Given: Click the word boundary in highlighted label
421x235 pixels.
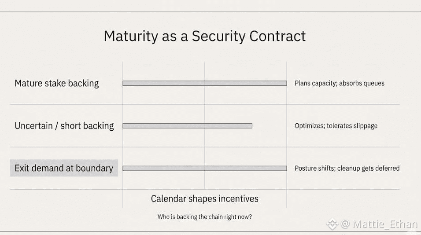Looking at the screenshot, I should click(x=94, y=168).
